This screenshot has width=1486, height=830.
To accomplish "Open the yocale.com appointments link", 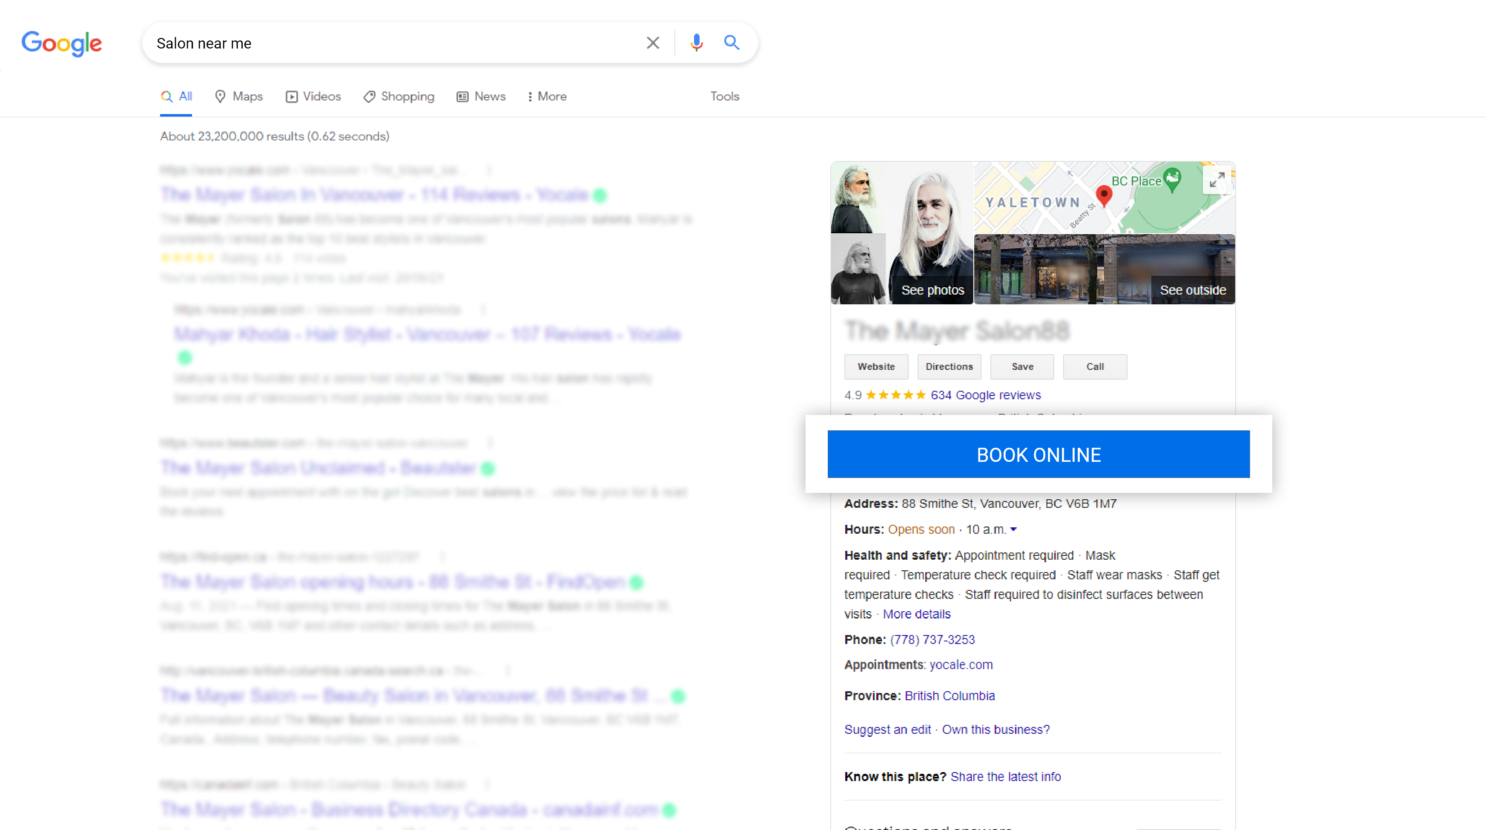I will point(961,664).
